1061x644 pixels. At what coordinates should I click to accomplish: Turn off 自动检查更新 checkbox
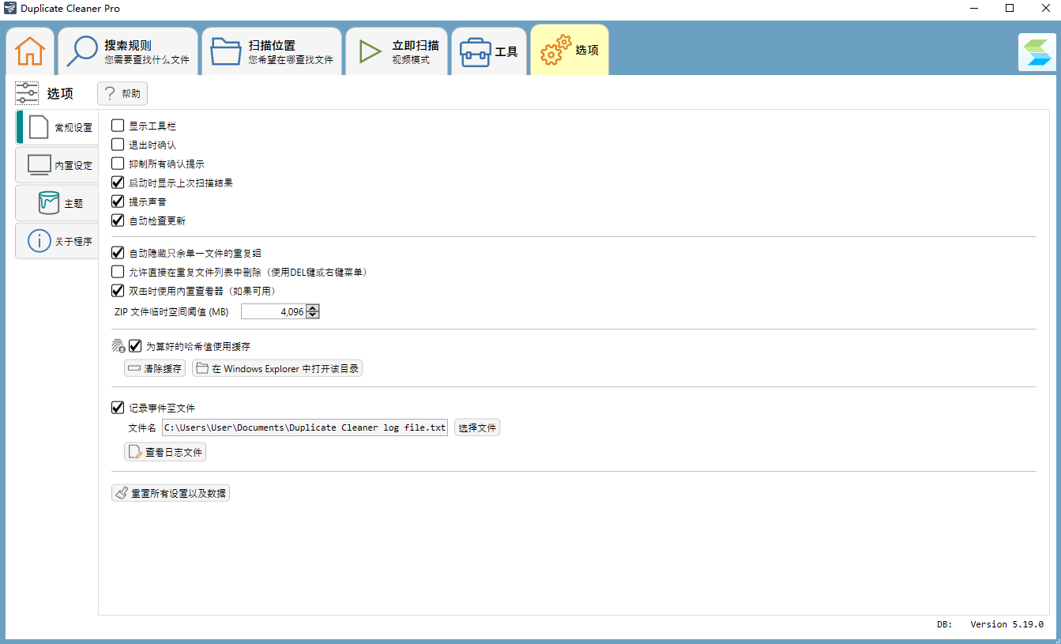pyautogui.click(x=118, y=220)
